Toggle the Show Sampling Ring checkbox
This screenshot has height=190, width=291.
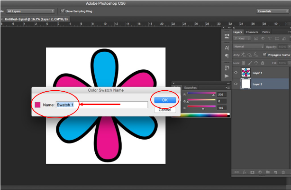tap(63, 10)
